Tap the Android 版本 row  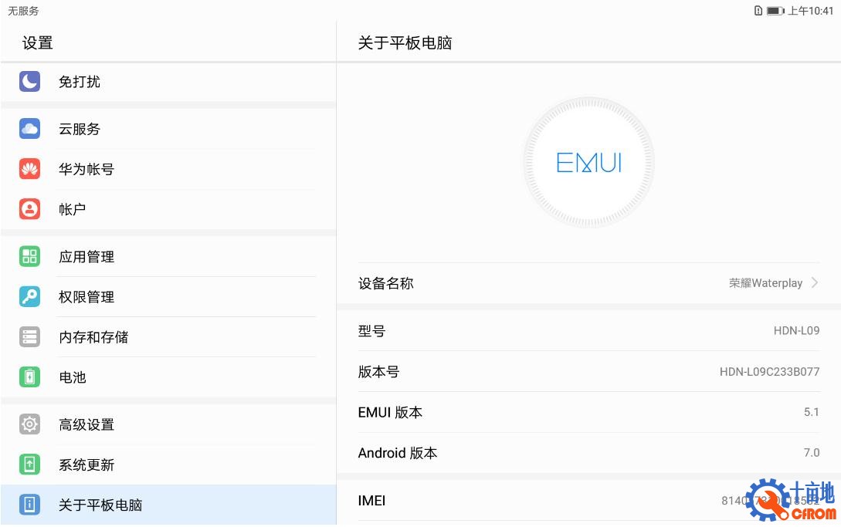click(x=588, y=453)
